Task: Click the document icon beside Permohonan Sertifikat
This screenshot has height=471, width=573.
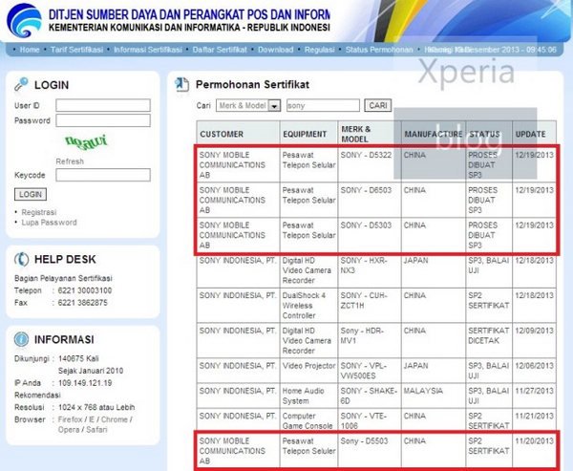Action: tap(181, 85)
